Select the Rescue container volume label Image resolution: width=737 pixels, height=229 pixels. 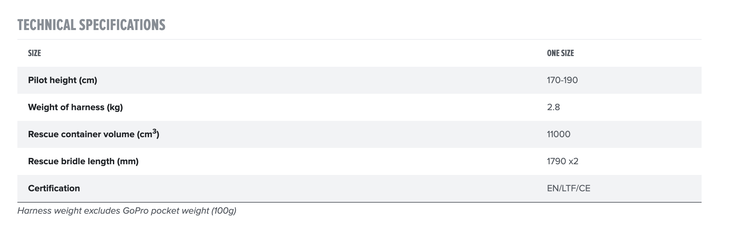(x=93, y=134)
